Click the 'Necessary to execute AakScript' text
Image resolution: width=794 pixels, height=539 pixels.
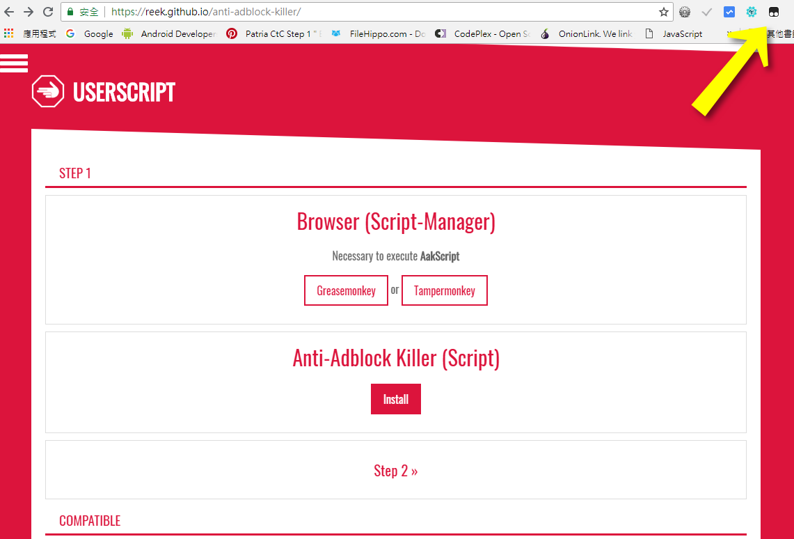[x=396, y=256]
